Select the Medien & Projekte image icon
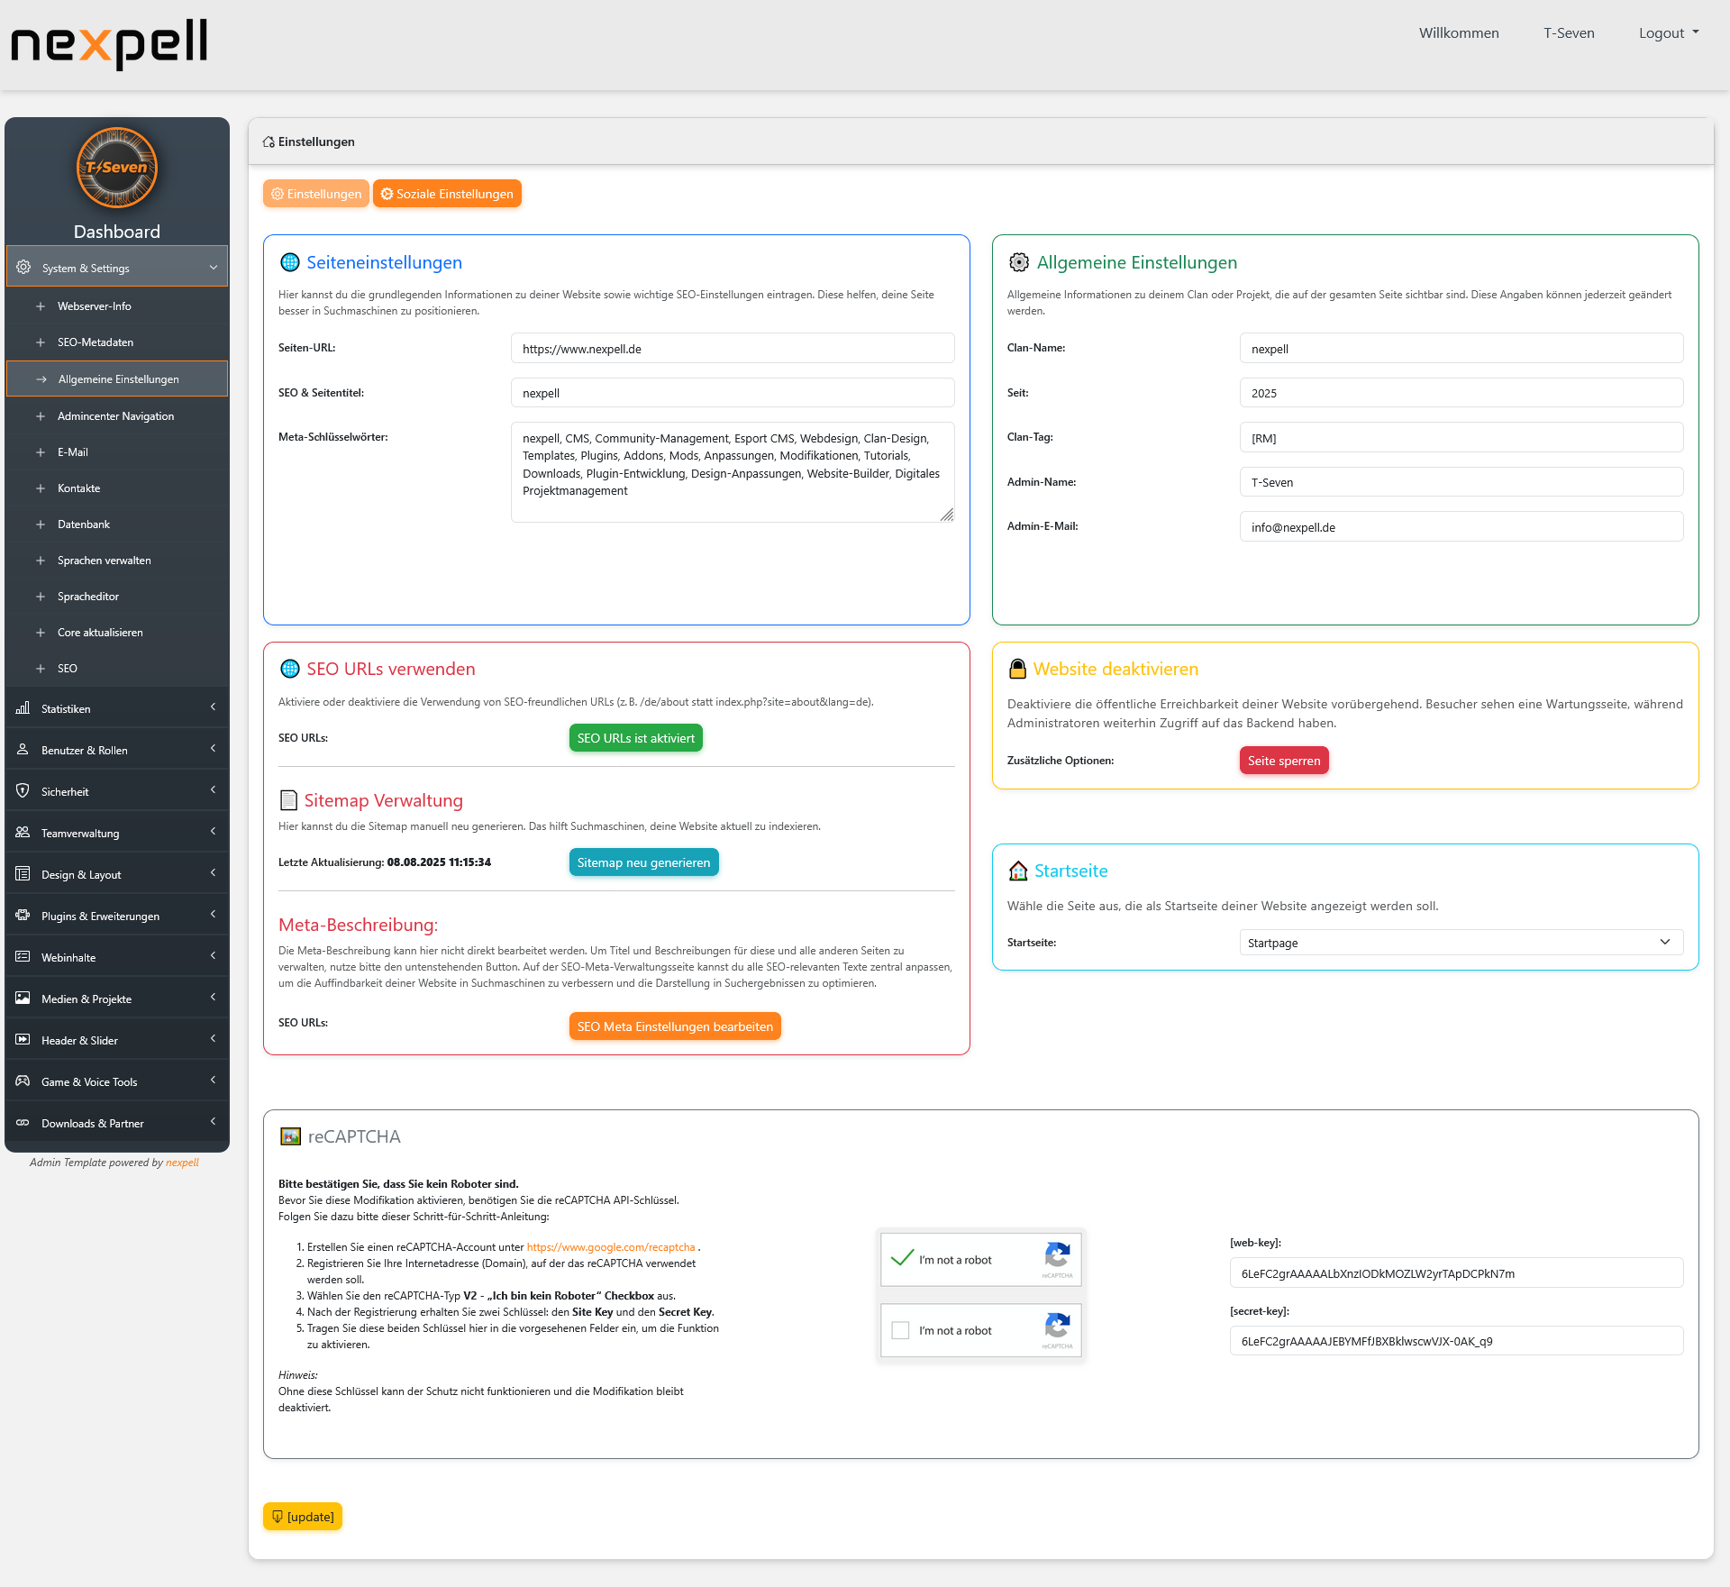This screenshot has height=1587, width=1730. (x=23, y=998)
